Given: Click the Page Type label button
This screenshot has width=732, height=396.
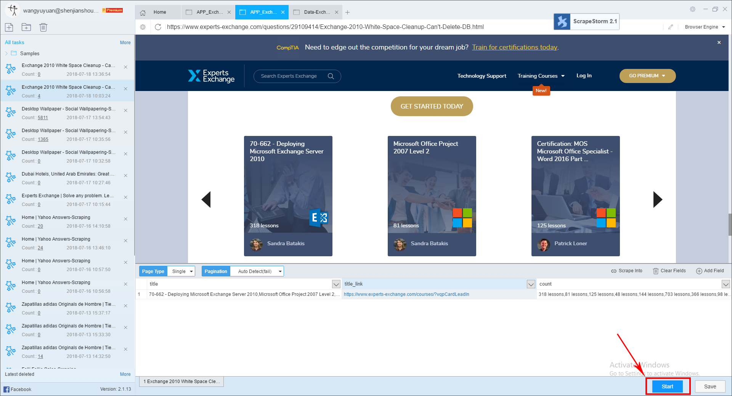Looking at the screenshot, I should (153, 271).
